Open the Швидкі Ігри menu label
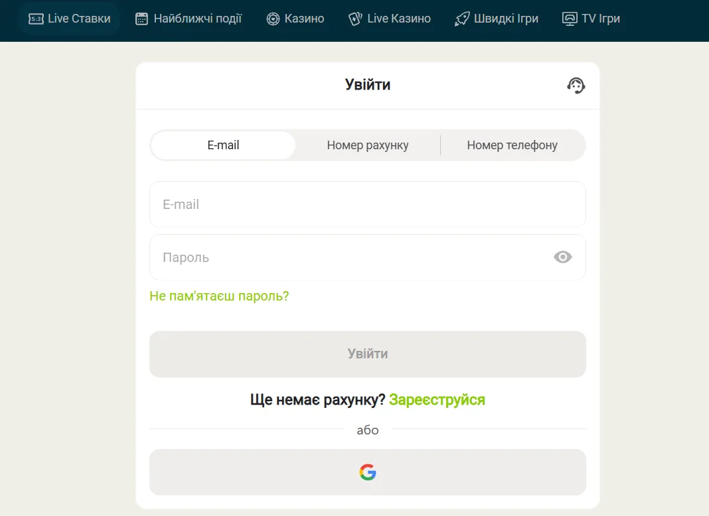 (x=506, y=19)
